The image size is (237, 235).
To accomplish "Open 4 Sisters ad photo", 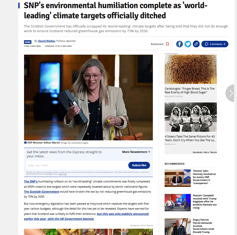I will pos(191,117).
